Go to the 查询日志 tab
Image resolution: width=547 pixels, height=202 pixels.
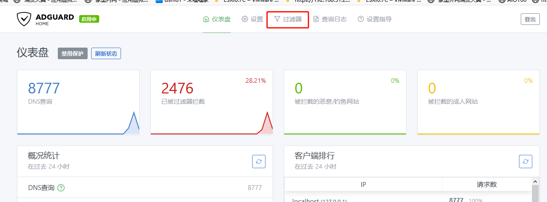[x=330, y=19]
